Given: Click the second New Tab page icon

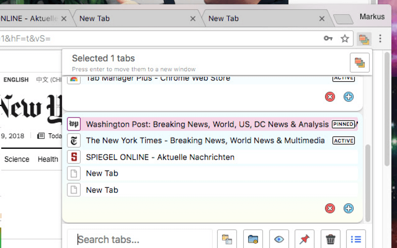Looking at the screenshot, I should (74, 190).
